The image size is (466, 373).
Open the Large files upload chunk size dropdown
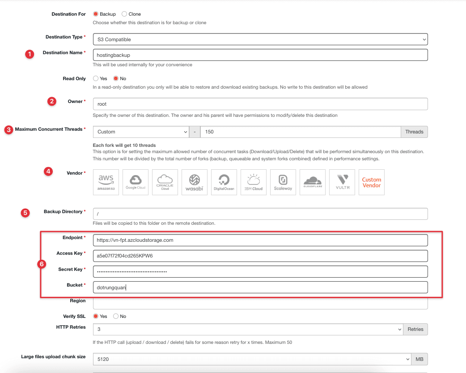(251, 359)
